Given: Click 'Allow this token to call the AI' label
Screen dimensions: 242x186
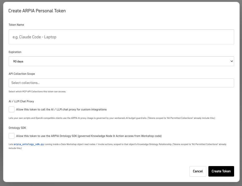Looking at the screenshot, I should click(x=61, y=109).
